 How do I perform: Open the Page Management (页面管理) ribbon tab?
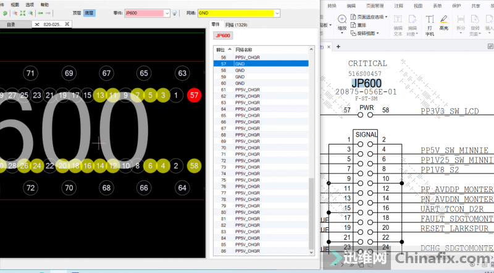click(374, 5)
